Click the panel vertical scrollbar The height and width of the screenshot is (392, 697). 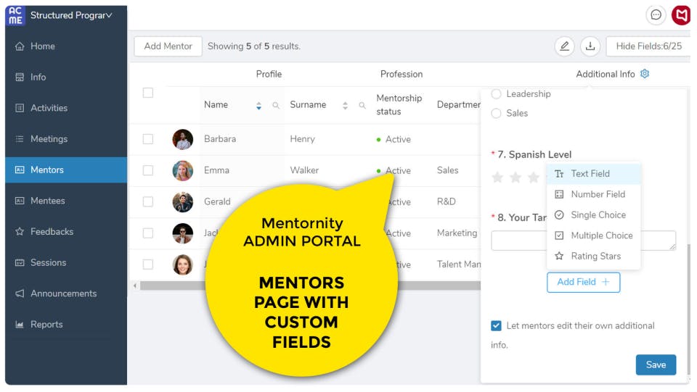[688, 310]
